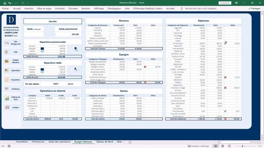Select the Janvier month cell
The width and height of the screenshot is (264, 148).
[53, 21]
